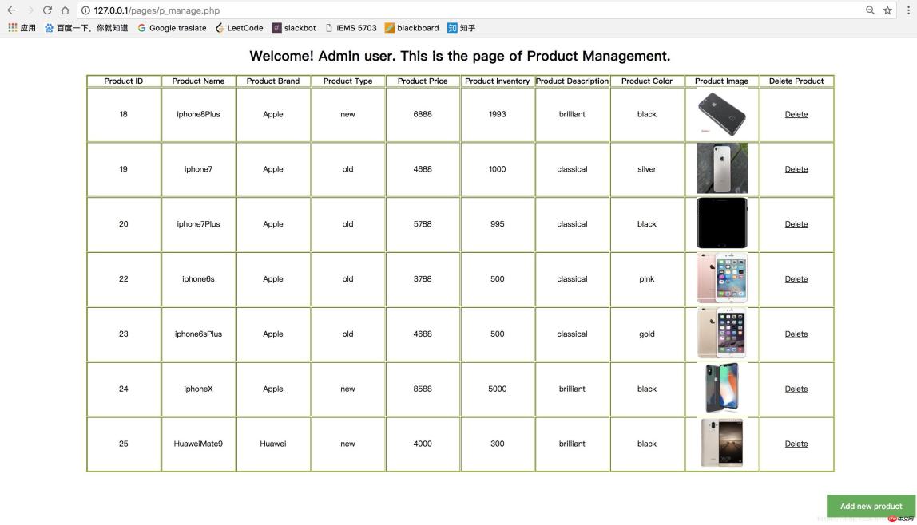Click the zoom magnifier icon in the address bar
Image resolution: width=917 pixels, height=525 pixels.
click(x=870, y=10)
